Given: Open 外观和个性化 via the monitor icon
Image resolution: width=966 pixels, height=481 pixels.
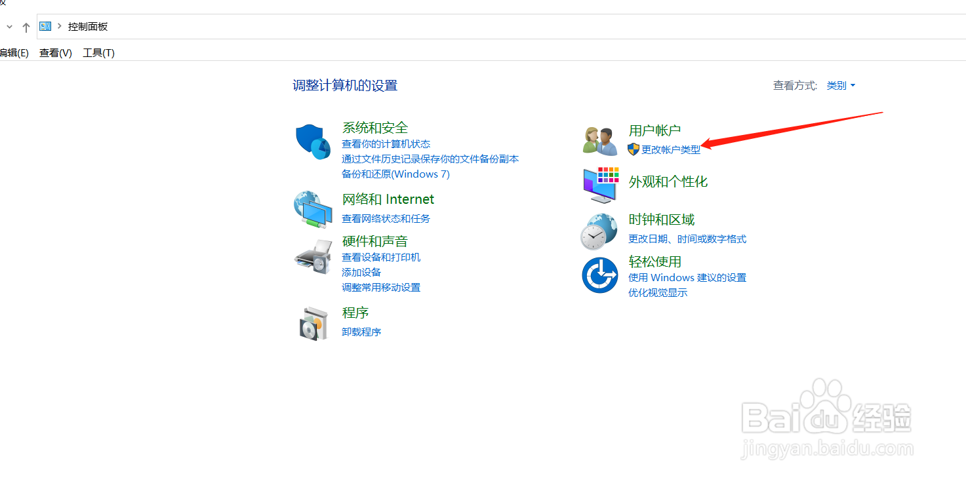Looking at the screenshot, I should click(x=599, y=184).
